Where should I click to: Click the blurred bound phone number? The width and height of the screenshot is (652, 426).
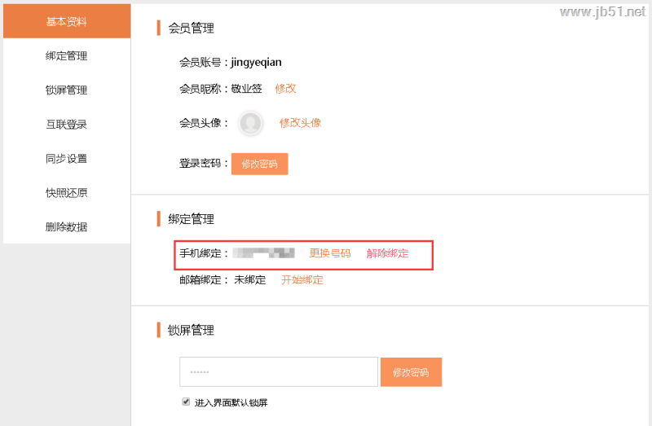coord(263,253)
